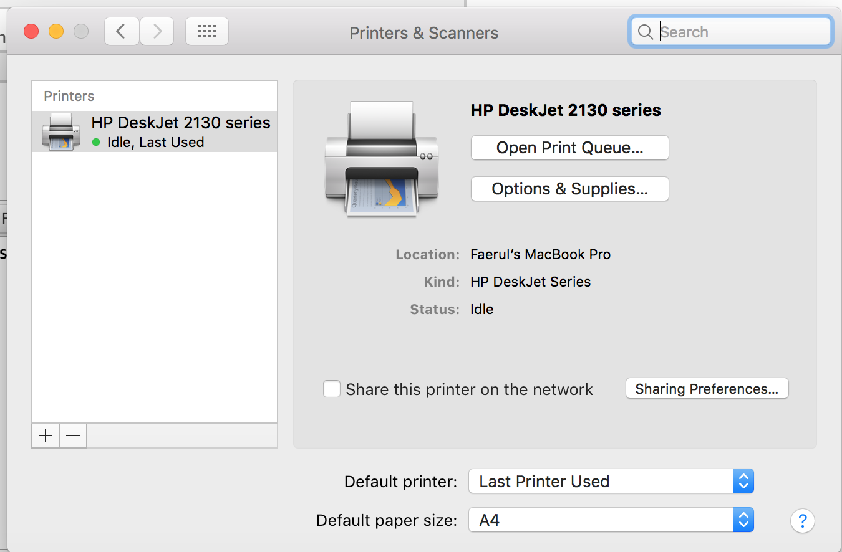Click the search magnifying glass icon
This screenshot has width=842, height=552.
point(646,32)
